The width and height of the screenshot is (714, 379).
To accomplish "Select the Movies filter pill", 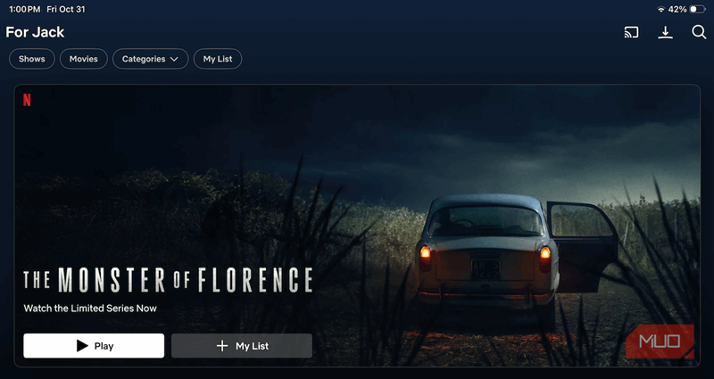I will (83, 59).
